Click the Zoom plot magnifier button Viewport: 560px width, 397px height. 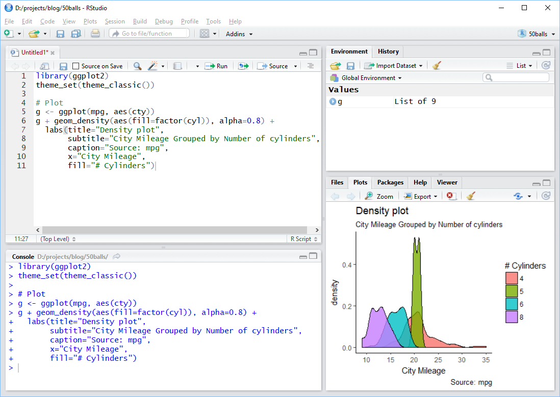[x=379, y=196]
